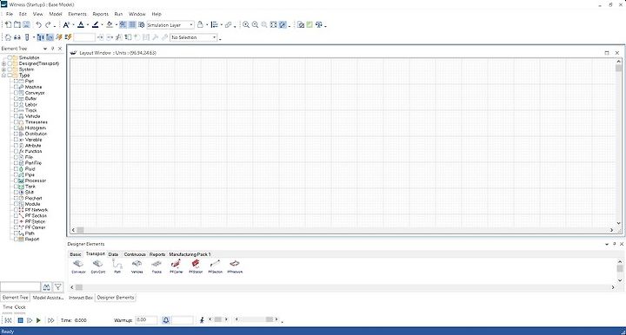626x335 pixels.
Task: Click the Path element icon in Designer Elements
Action: coord(117,264)
